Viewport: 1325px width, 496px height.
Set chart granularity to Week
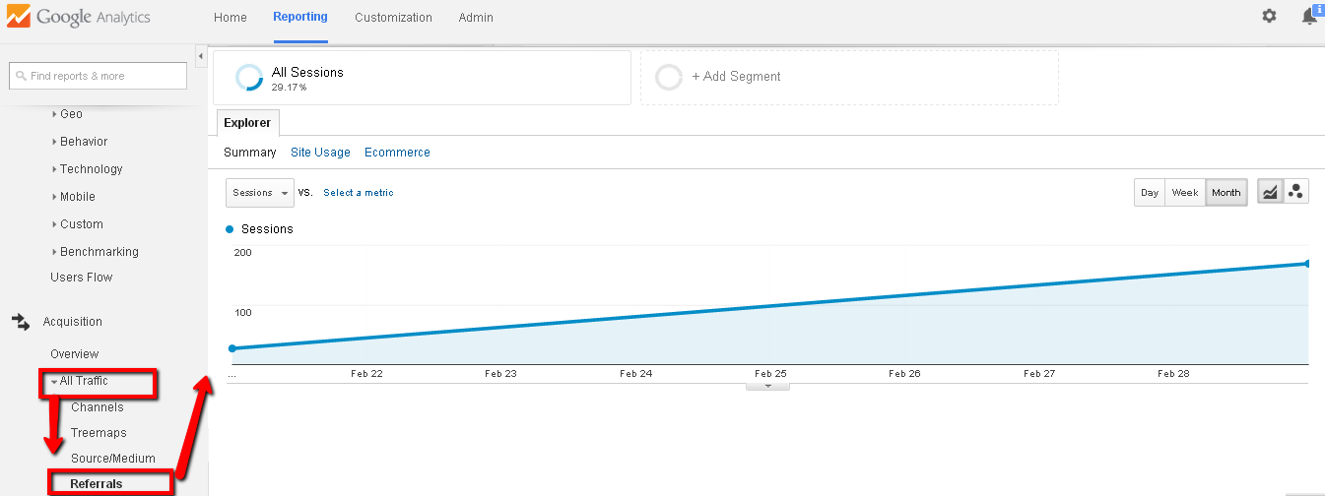tap(1184, 193)
